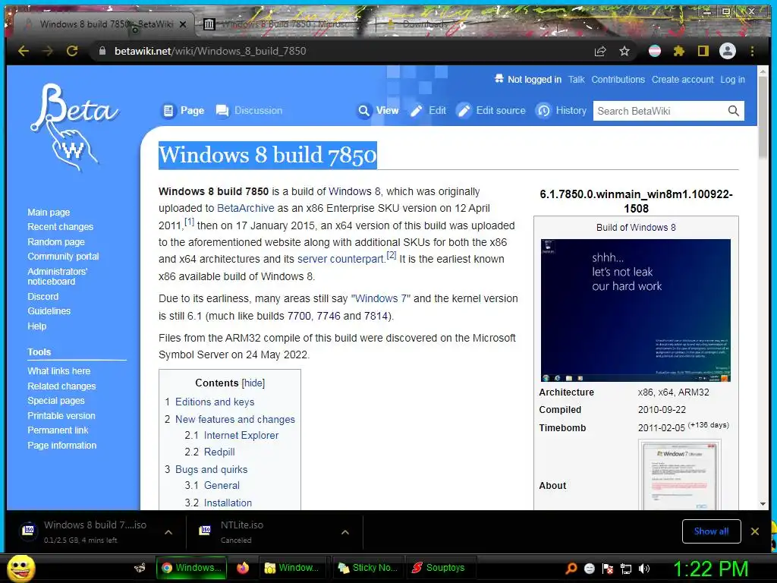Open the Discussion tab

point(249,111)
